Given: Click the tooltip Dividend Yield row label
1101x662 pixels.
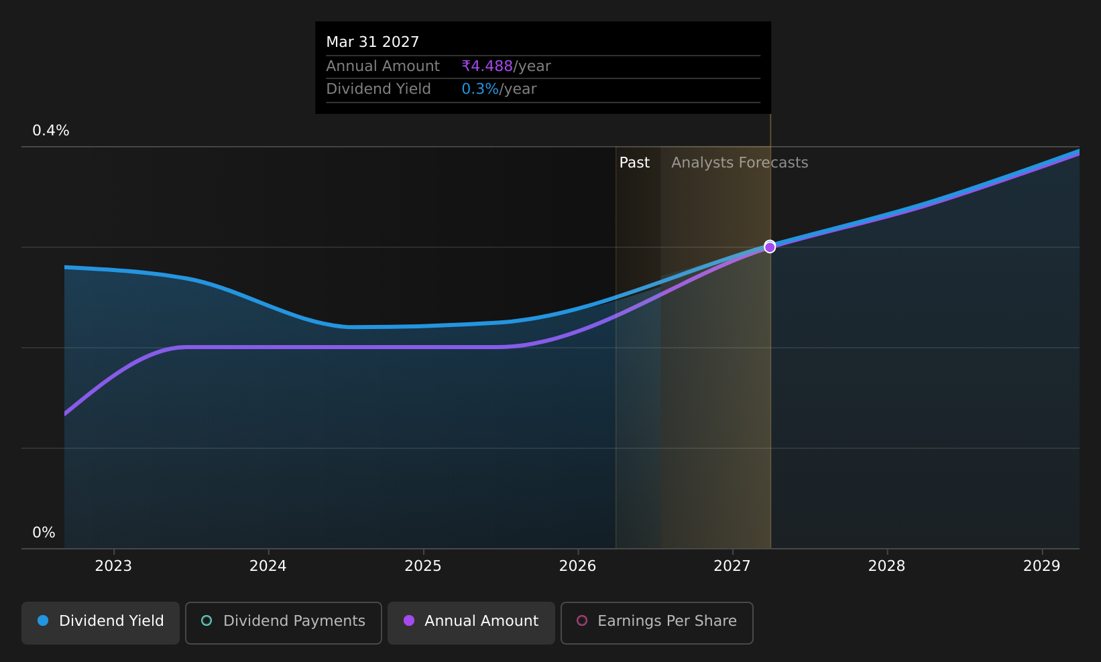Looking at the screenshot, I should [378, 89].
